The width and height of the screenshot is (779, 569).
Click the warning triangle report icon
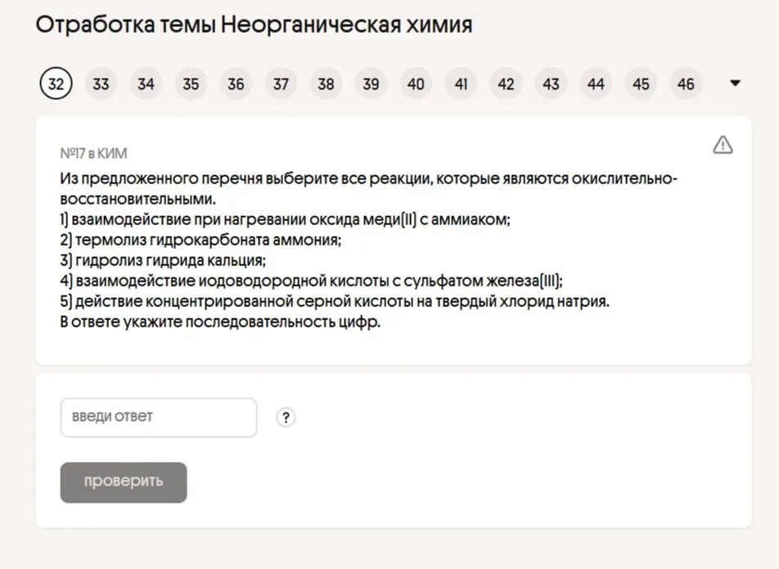(723, 145)
